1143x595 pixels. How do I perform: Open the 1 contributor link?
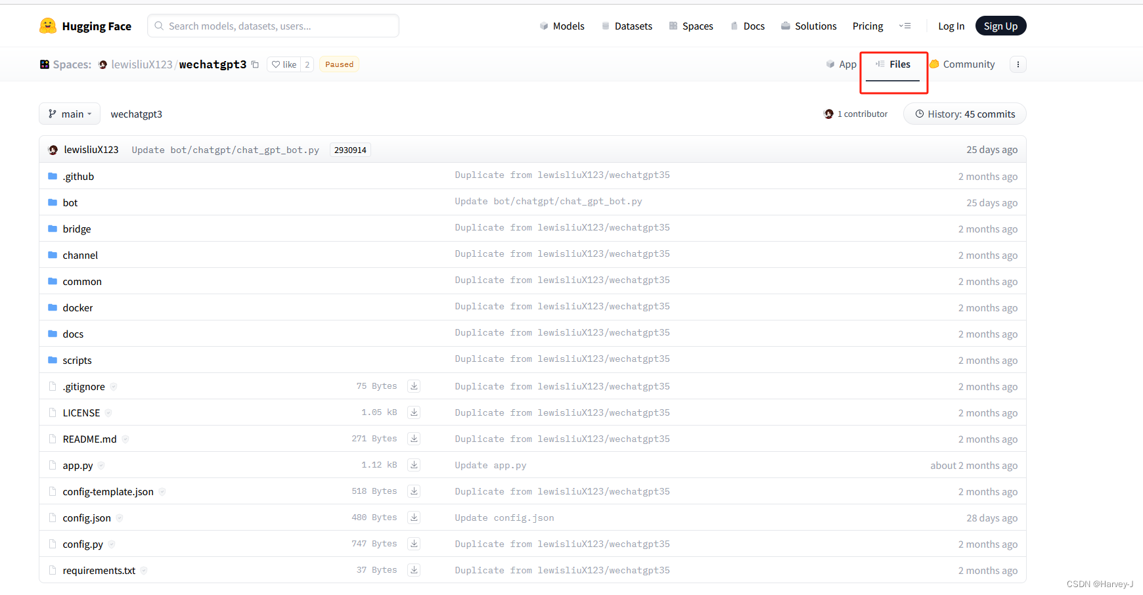tap(855, 114)
